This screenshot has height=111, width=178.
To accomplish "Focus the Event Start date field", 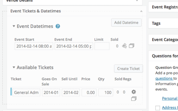I will tap(34, 46).
